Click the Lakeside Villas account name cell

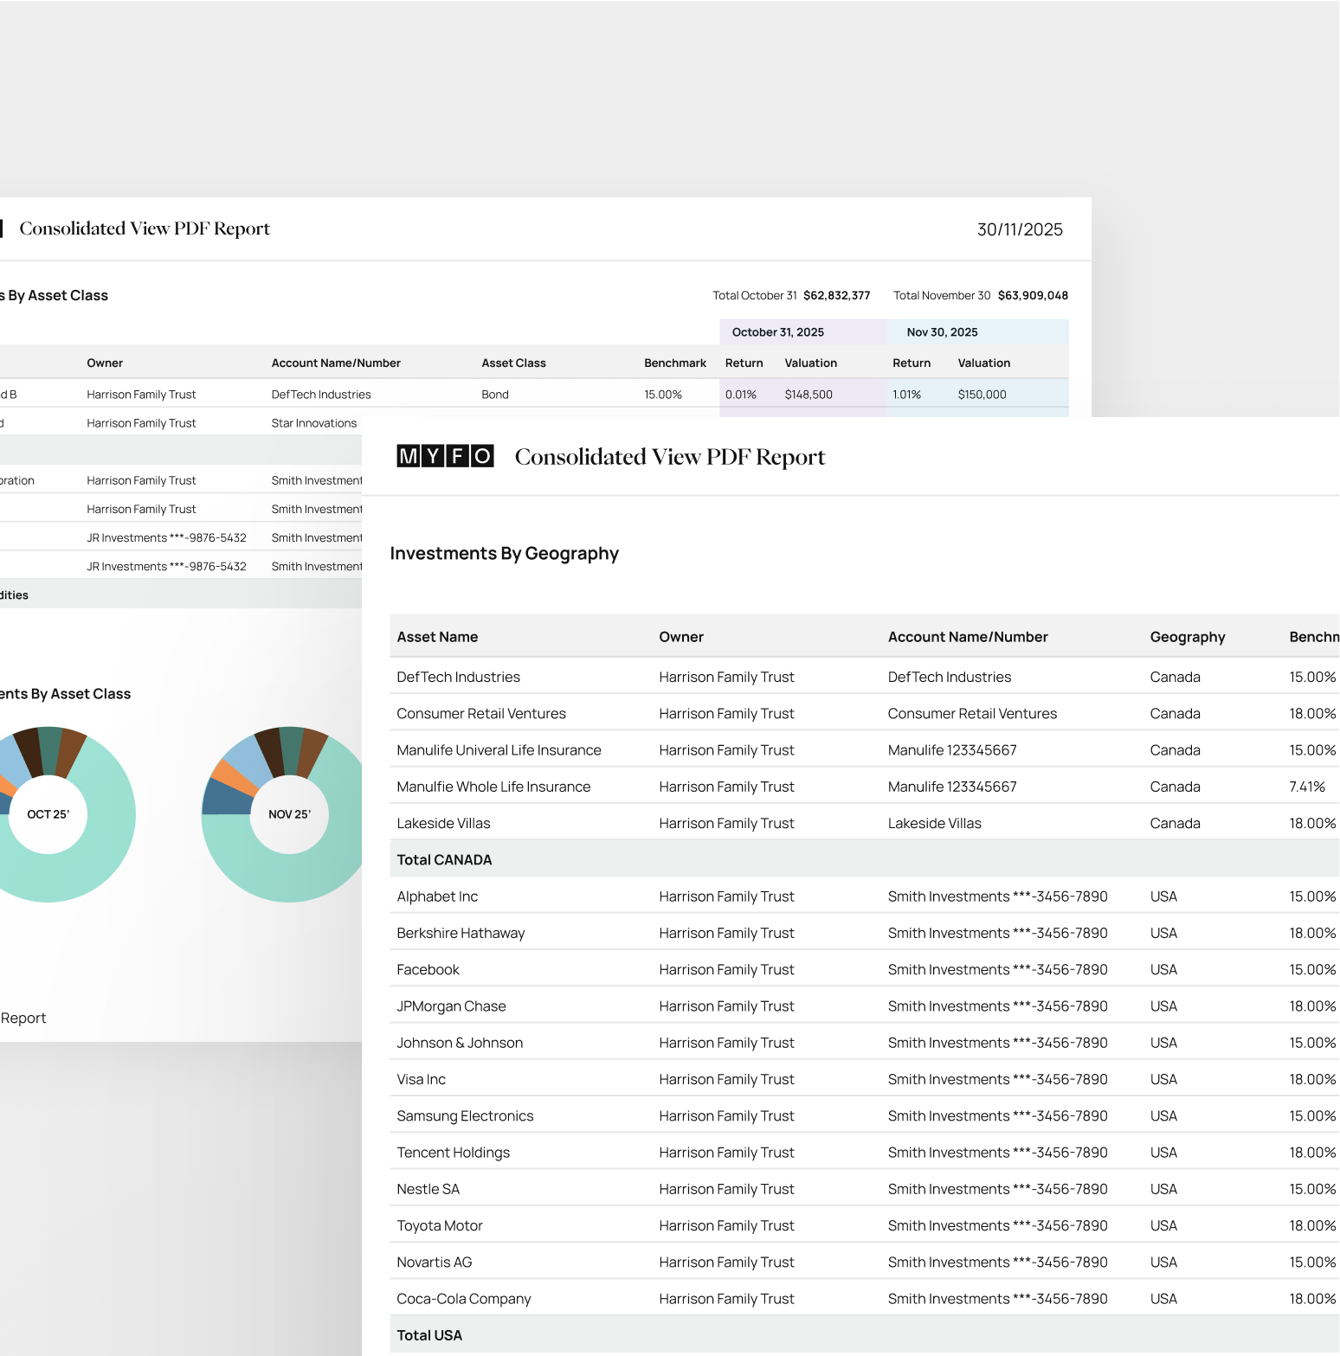tap(934, 823)
